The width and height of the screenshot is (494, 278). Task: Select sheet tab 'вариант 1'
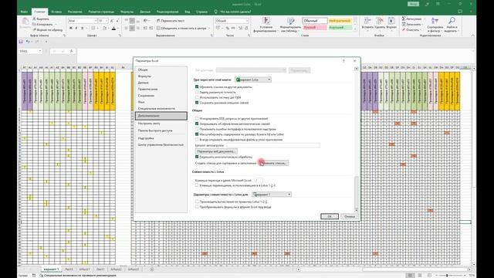51,270
